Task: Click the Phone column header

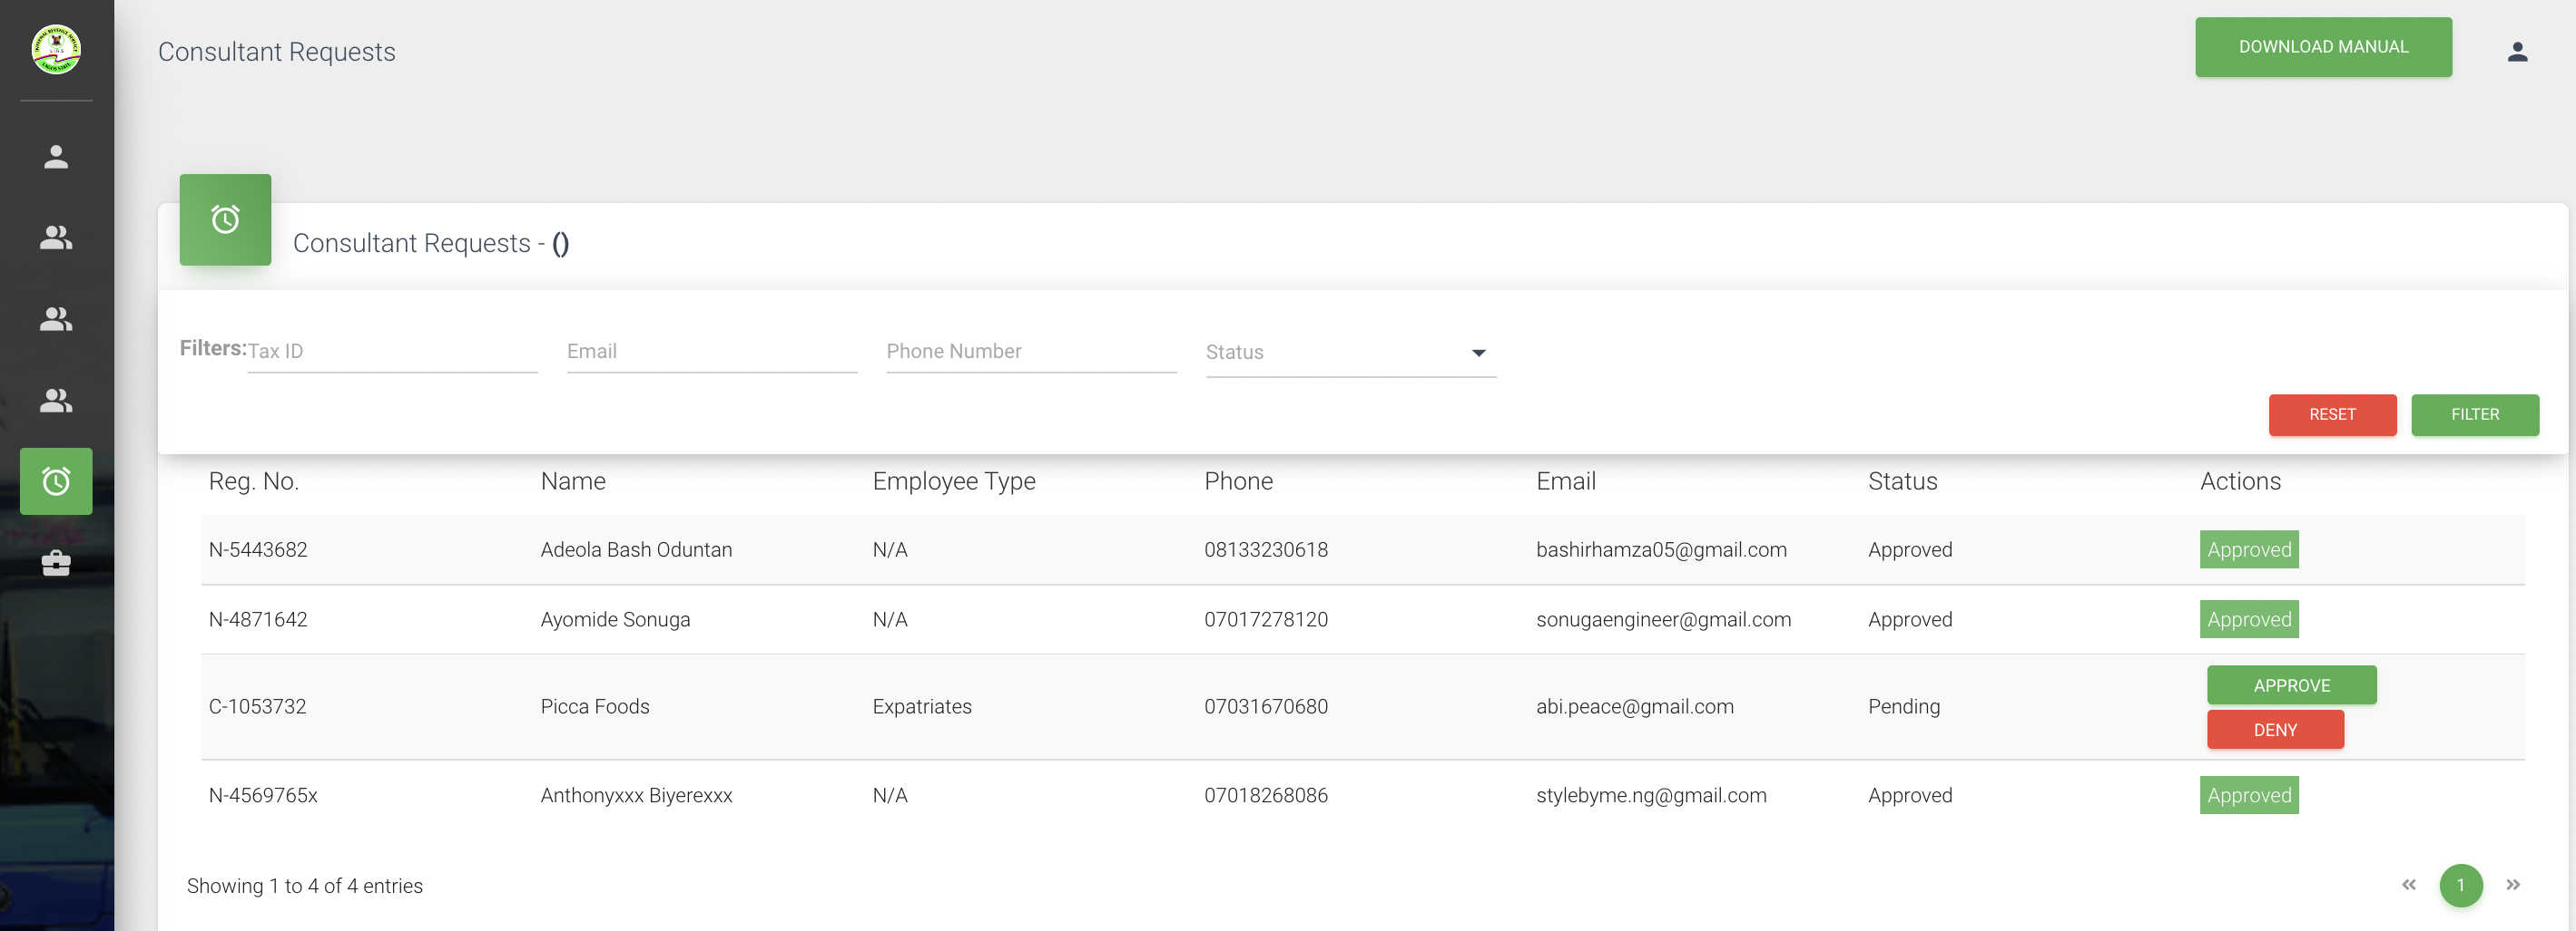Action: [x=1238, y=481]
